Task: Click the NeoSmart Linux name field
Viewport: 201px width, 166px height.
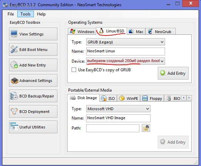Action: tap(126, 51)
